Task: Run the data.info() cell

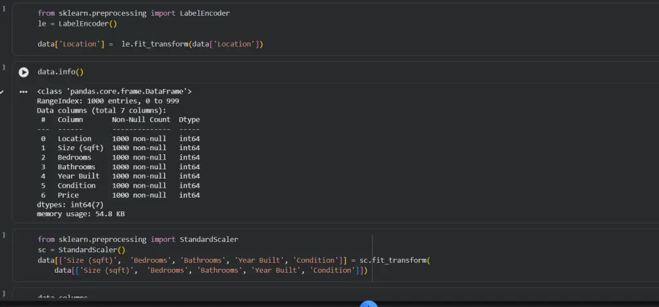Action: pyautogui.click(x=24, y=72)
